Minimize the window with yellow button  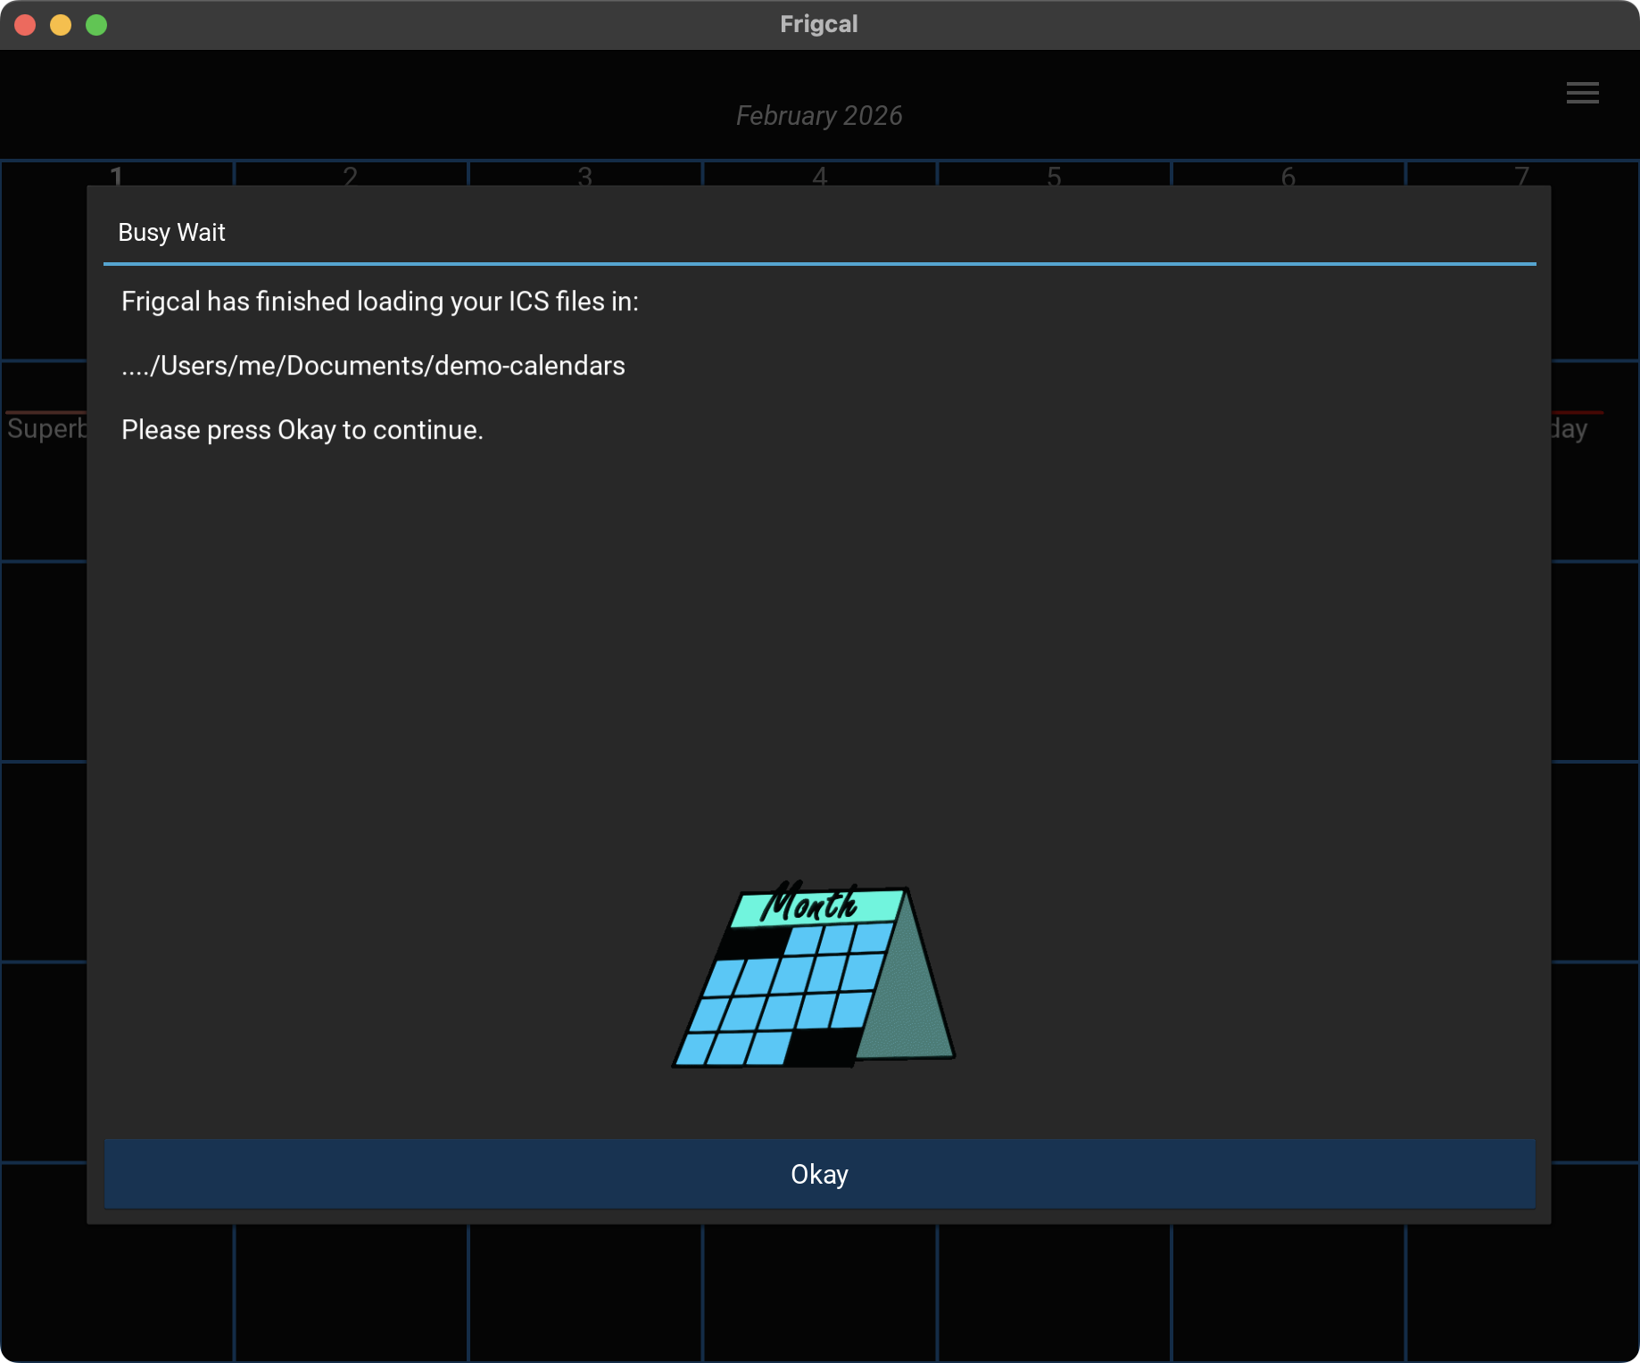(61, 25)
